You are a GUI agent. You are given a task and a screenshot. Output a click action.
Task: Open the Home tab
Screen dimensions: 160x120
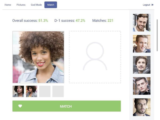[x=8, y=5]
